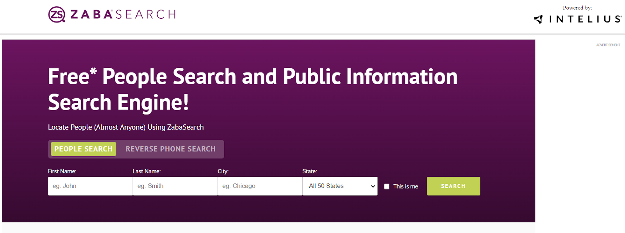
Task: Click the First Name label
Action: (62, 171)
